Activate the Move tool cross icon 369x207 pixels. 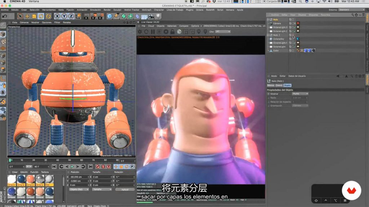tap(27, 16)
